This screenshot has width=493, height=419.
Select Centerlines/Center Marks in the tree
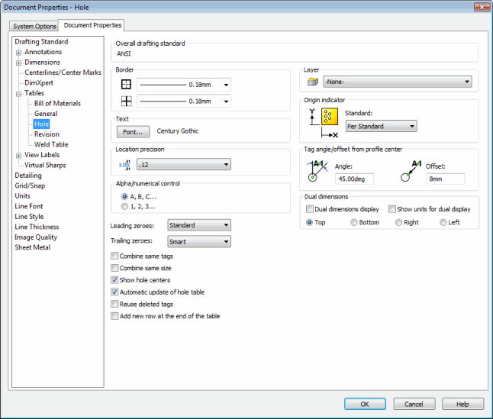pos(63,73)
